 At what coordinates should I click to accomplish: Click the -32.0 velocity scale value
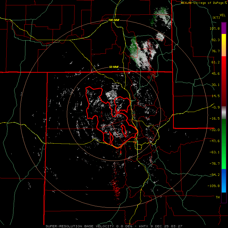click(x=215, y=130)
